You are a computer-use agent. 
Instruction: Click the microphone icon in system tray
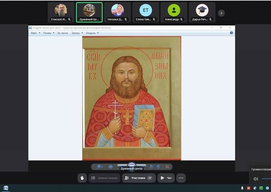coord(242,188)
